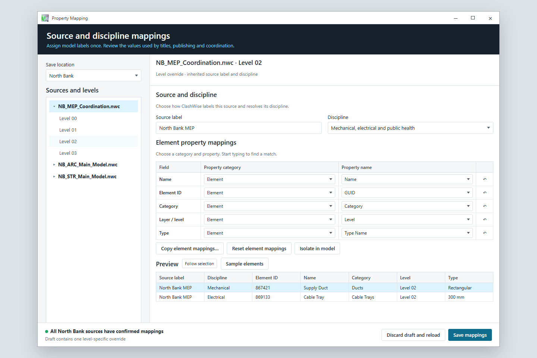This screenshot has width=537, height=358.
Task: Expand the NB_STR_Main_Model.nwc tree node
Action: tap(54, 176)
